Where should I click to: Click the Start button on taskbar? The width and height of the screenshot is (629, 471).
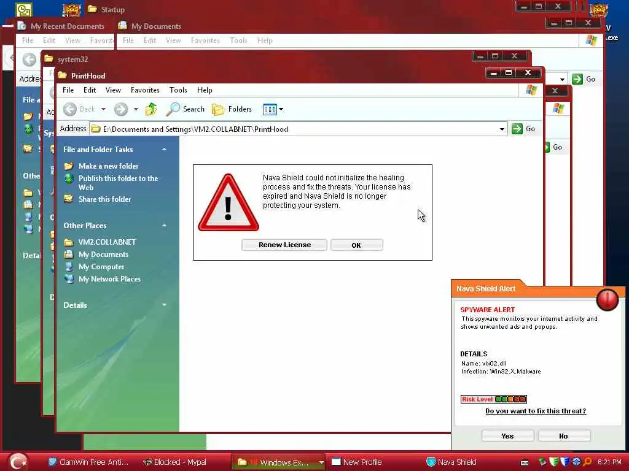[18, 461]
